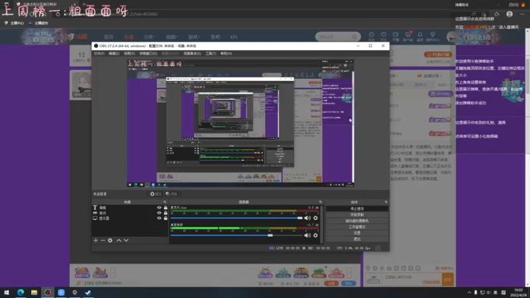Click the 首页 link in the Douyu navigation
This screenshot has width=530, height=298.
[109, 37]
